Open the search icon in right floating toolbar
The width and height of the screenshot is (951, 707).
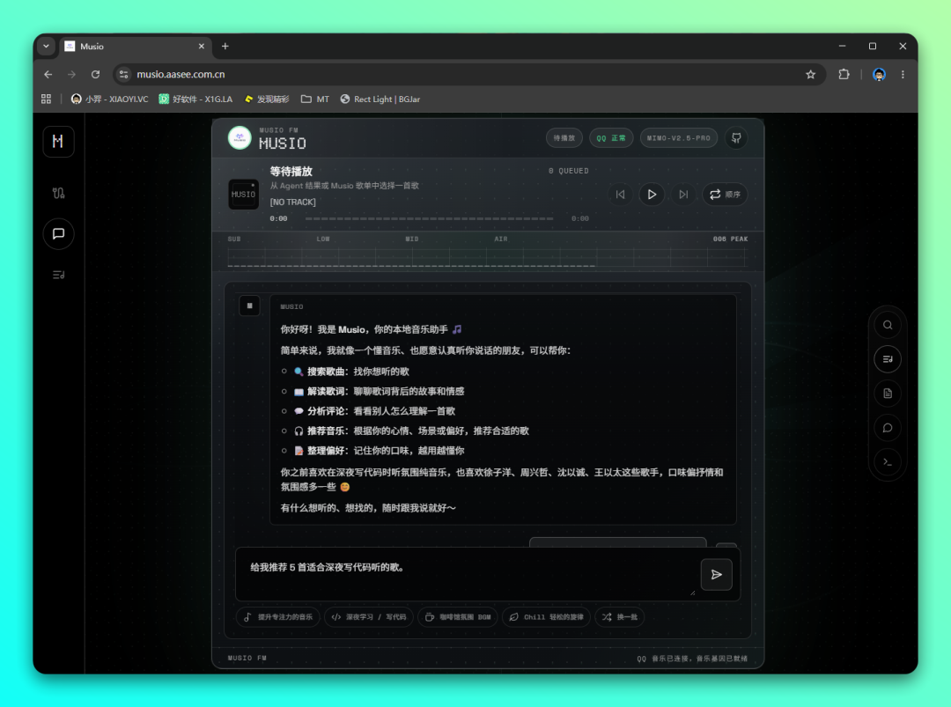click(888, 325)
